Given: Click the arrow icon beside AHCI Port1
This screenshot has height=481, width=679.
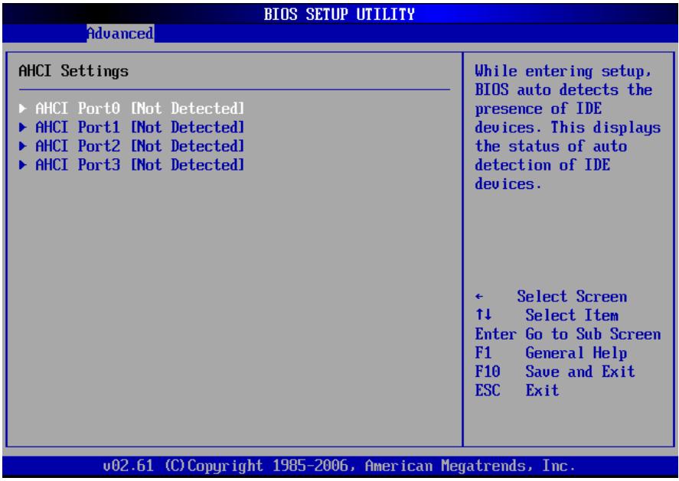Looking at the screenshot, I should pyautogui.click(x=22, y=127).
